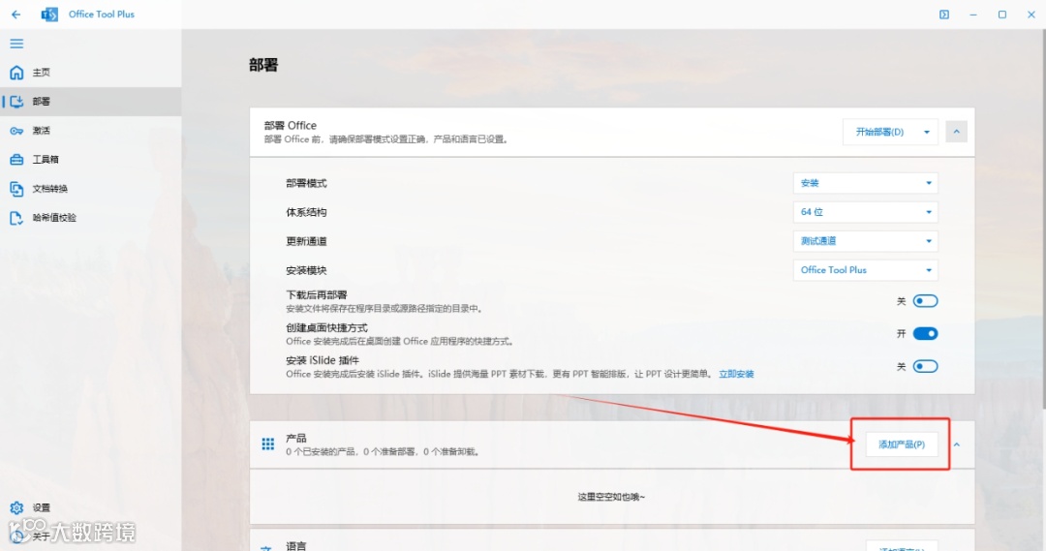This screenshot has height=551, width=1046.
Task: Open the 更新通道 dropdown
Action: pos(865,241)
